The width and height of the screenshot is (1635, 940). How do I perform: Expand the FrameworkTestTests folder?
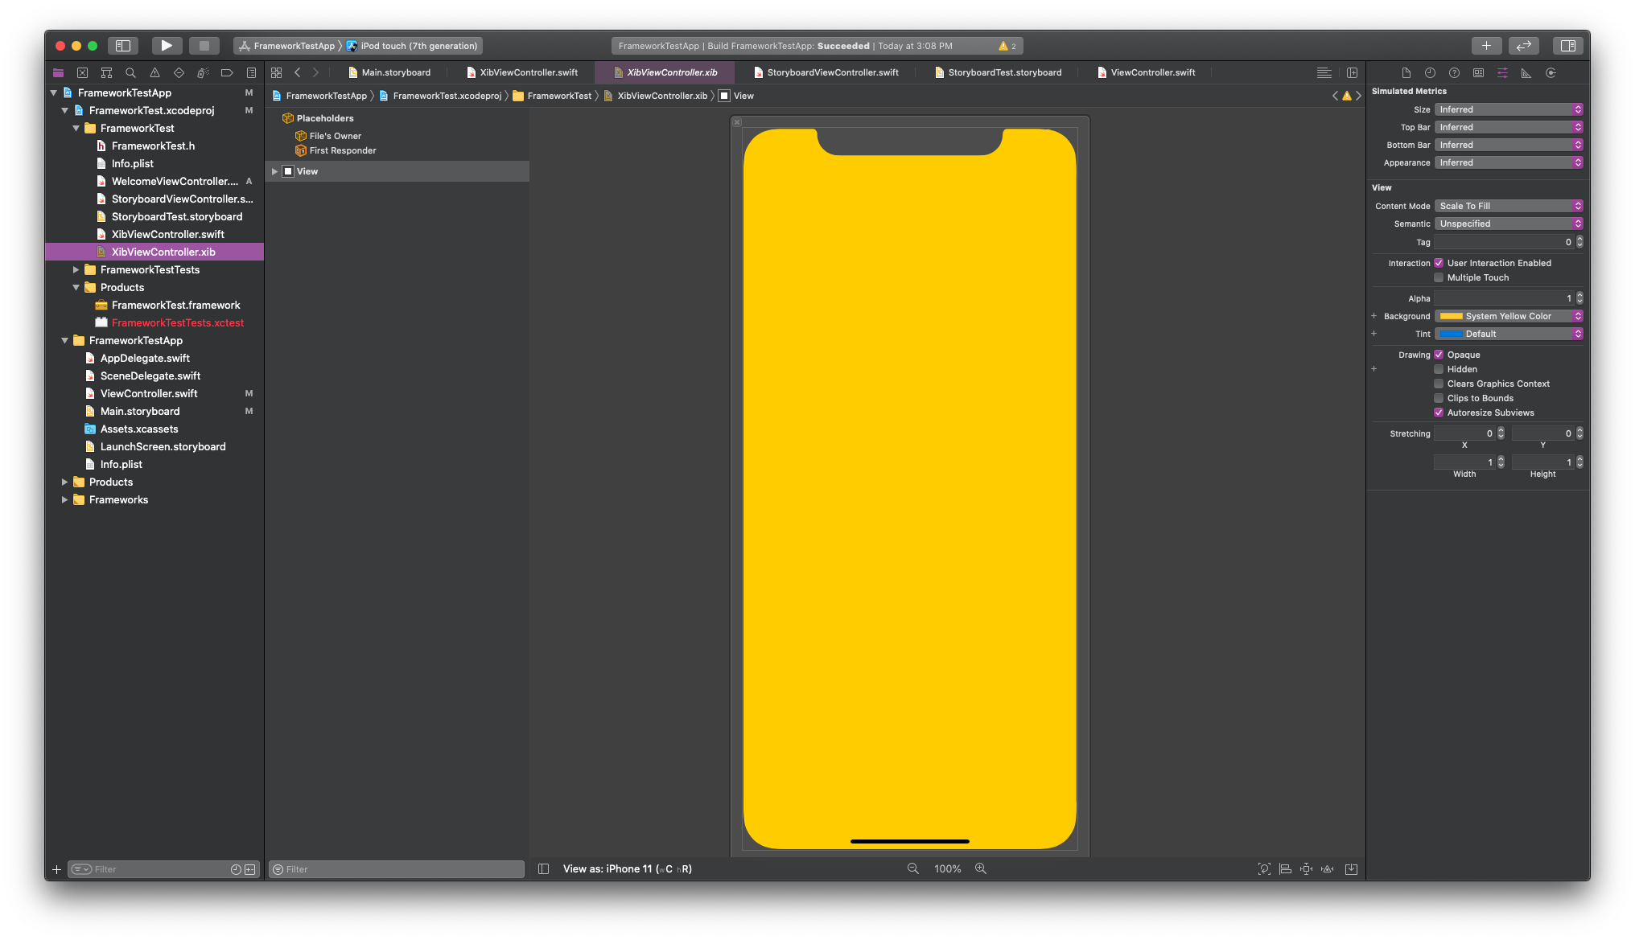(76, 269)
